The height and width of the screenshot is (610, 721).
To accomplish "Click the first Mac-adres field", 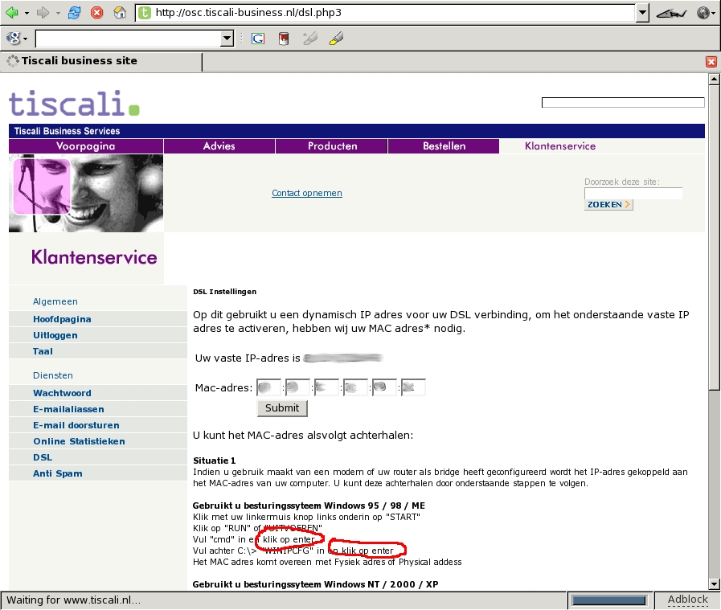I will pyautogui.click(x=268, y=387).
